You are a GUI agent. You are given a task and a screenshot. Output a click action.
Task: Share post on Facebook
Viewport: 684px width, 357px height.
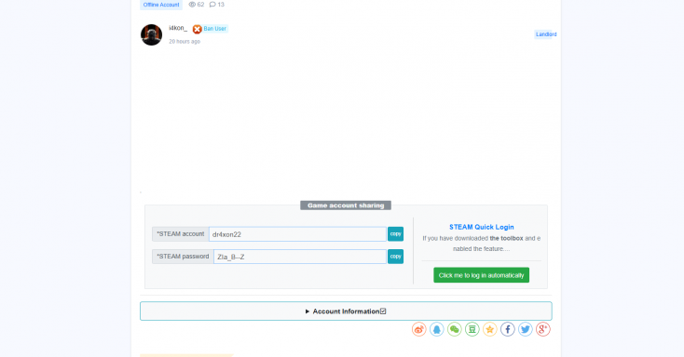(508, 329)
